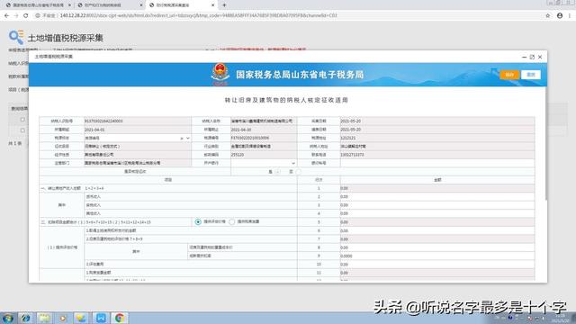This screenshot has width=576, height=324.
Task: Click the magnifier icon beside 土地增值税税源采集
Action: [16, 38]
